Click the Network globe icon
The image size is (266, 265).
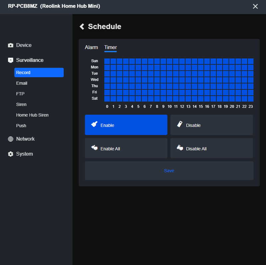point(11,139)
